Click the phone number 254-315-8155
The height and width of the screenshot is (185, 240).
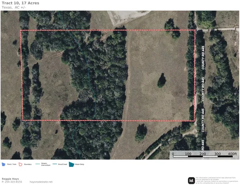(13, 182)
